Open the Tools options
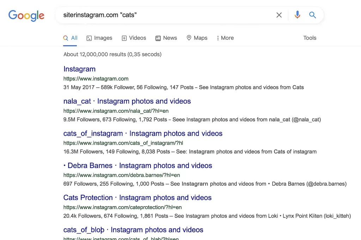361x240 pixels. (x=310, y=38)
